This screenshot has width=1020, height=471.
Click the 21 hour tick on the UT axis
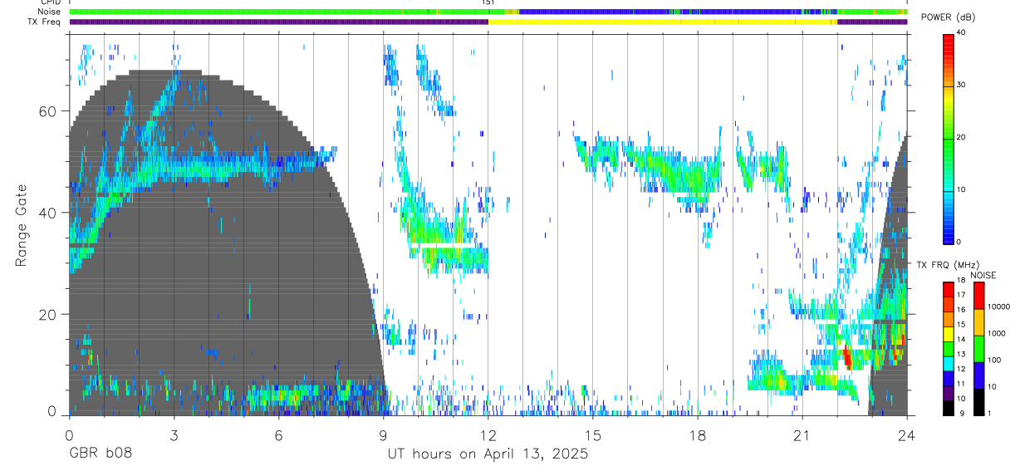(x=802, y=434)
